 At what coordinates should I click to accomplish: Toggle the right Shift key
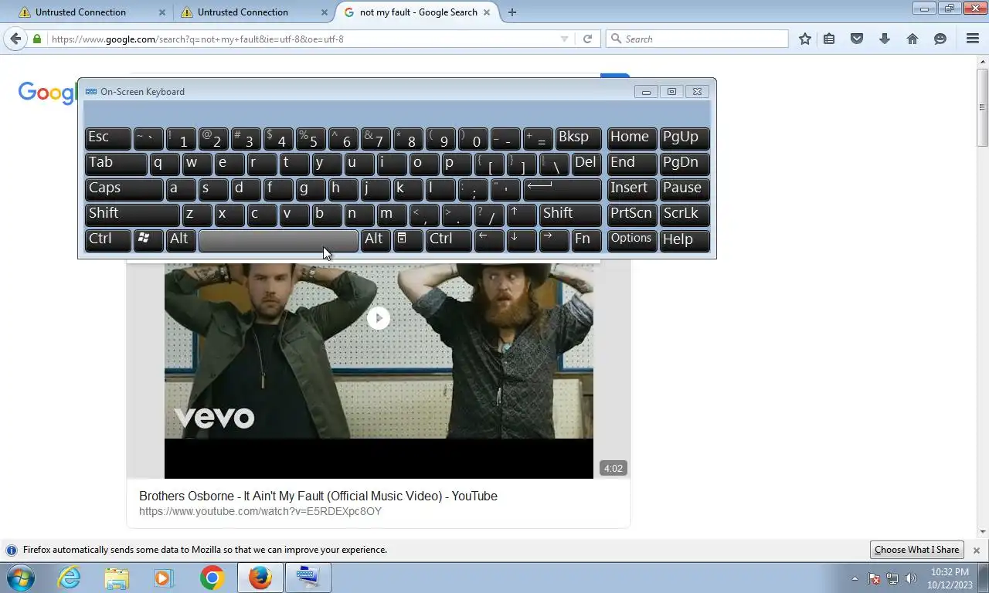click(570, 214)
